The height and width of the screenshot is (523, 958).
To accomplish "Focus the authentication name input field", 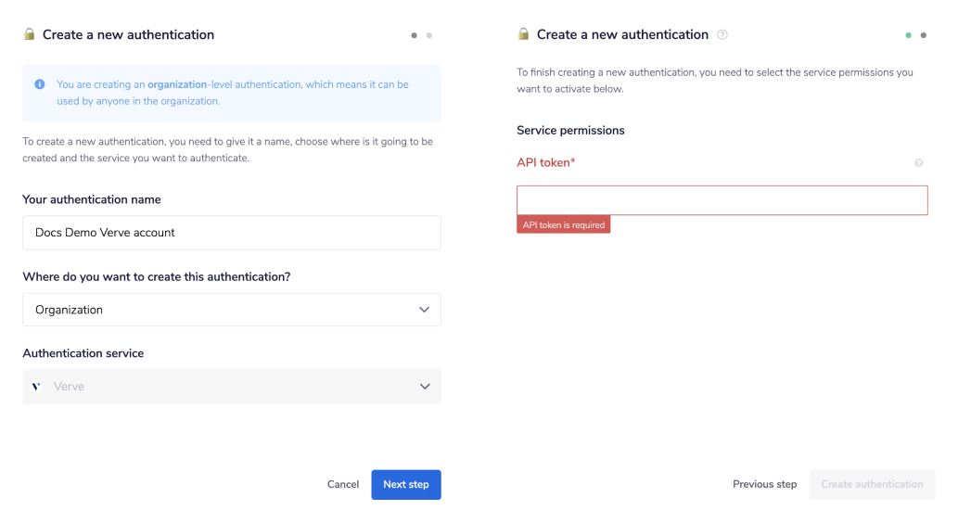I will tap(231, 233).
